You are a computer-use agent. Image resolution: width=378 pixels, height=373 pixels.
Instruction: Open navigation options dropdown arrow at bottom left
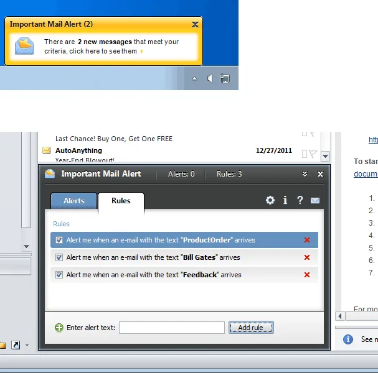[27, 345]
